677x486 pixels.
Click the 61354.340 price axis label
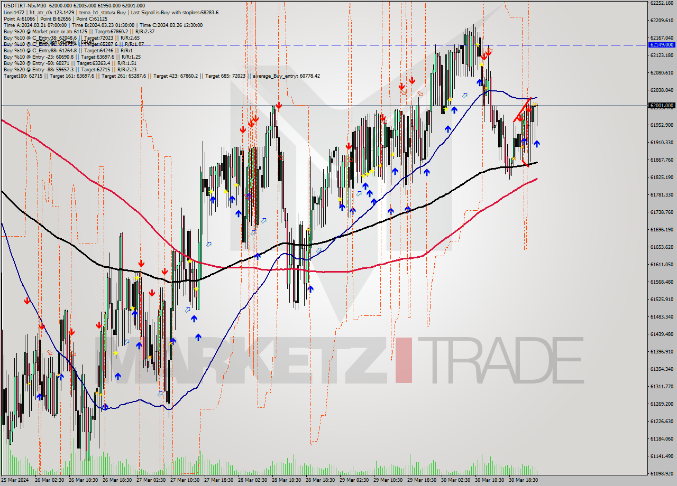(662, 369)
